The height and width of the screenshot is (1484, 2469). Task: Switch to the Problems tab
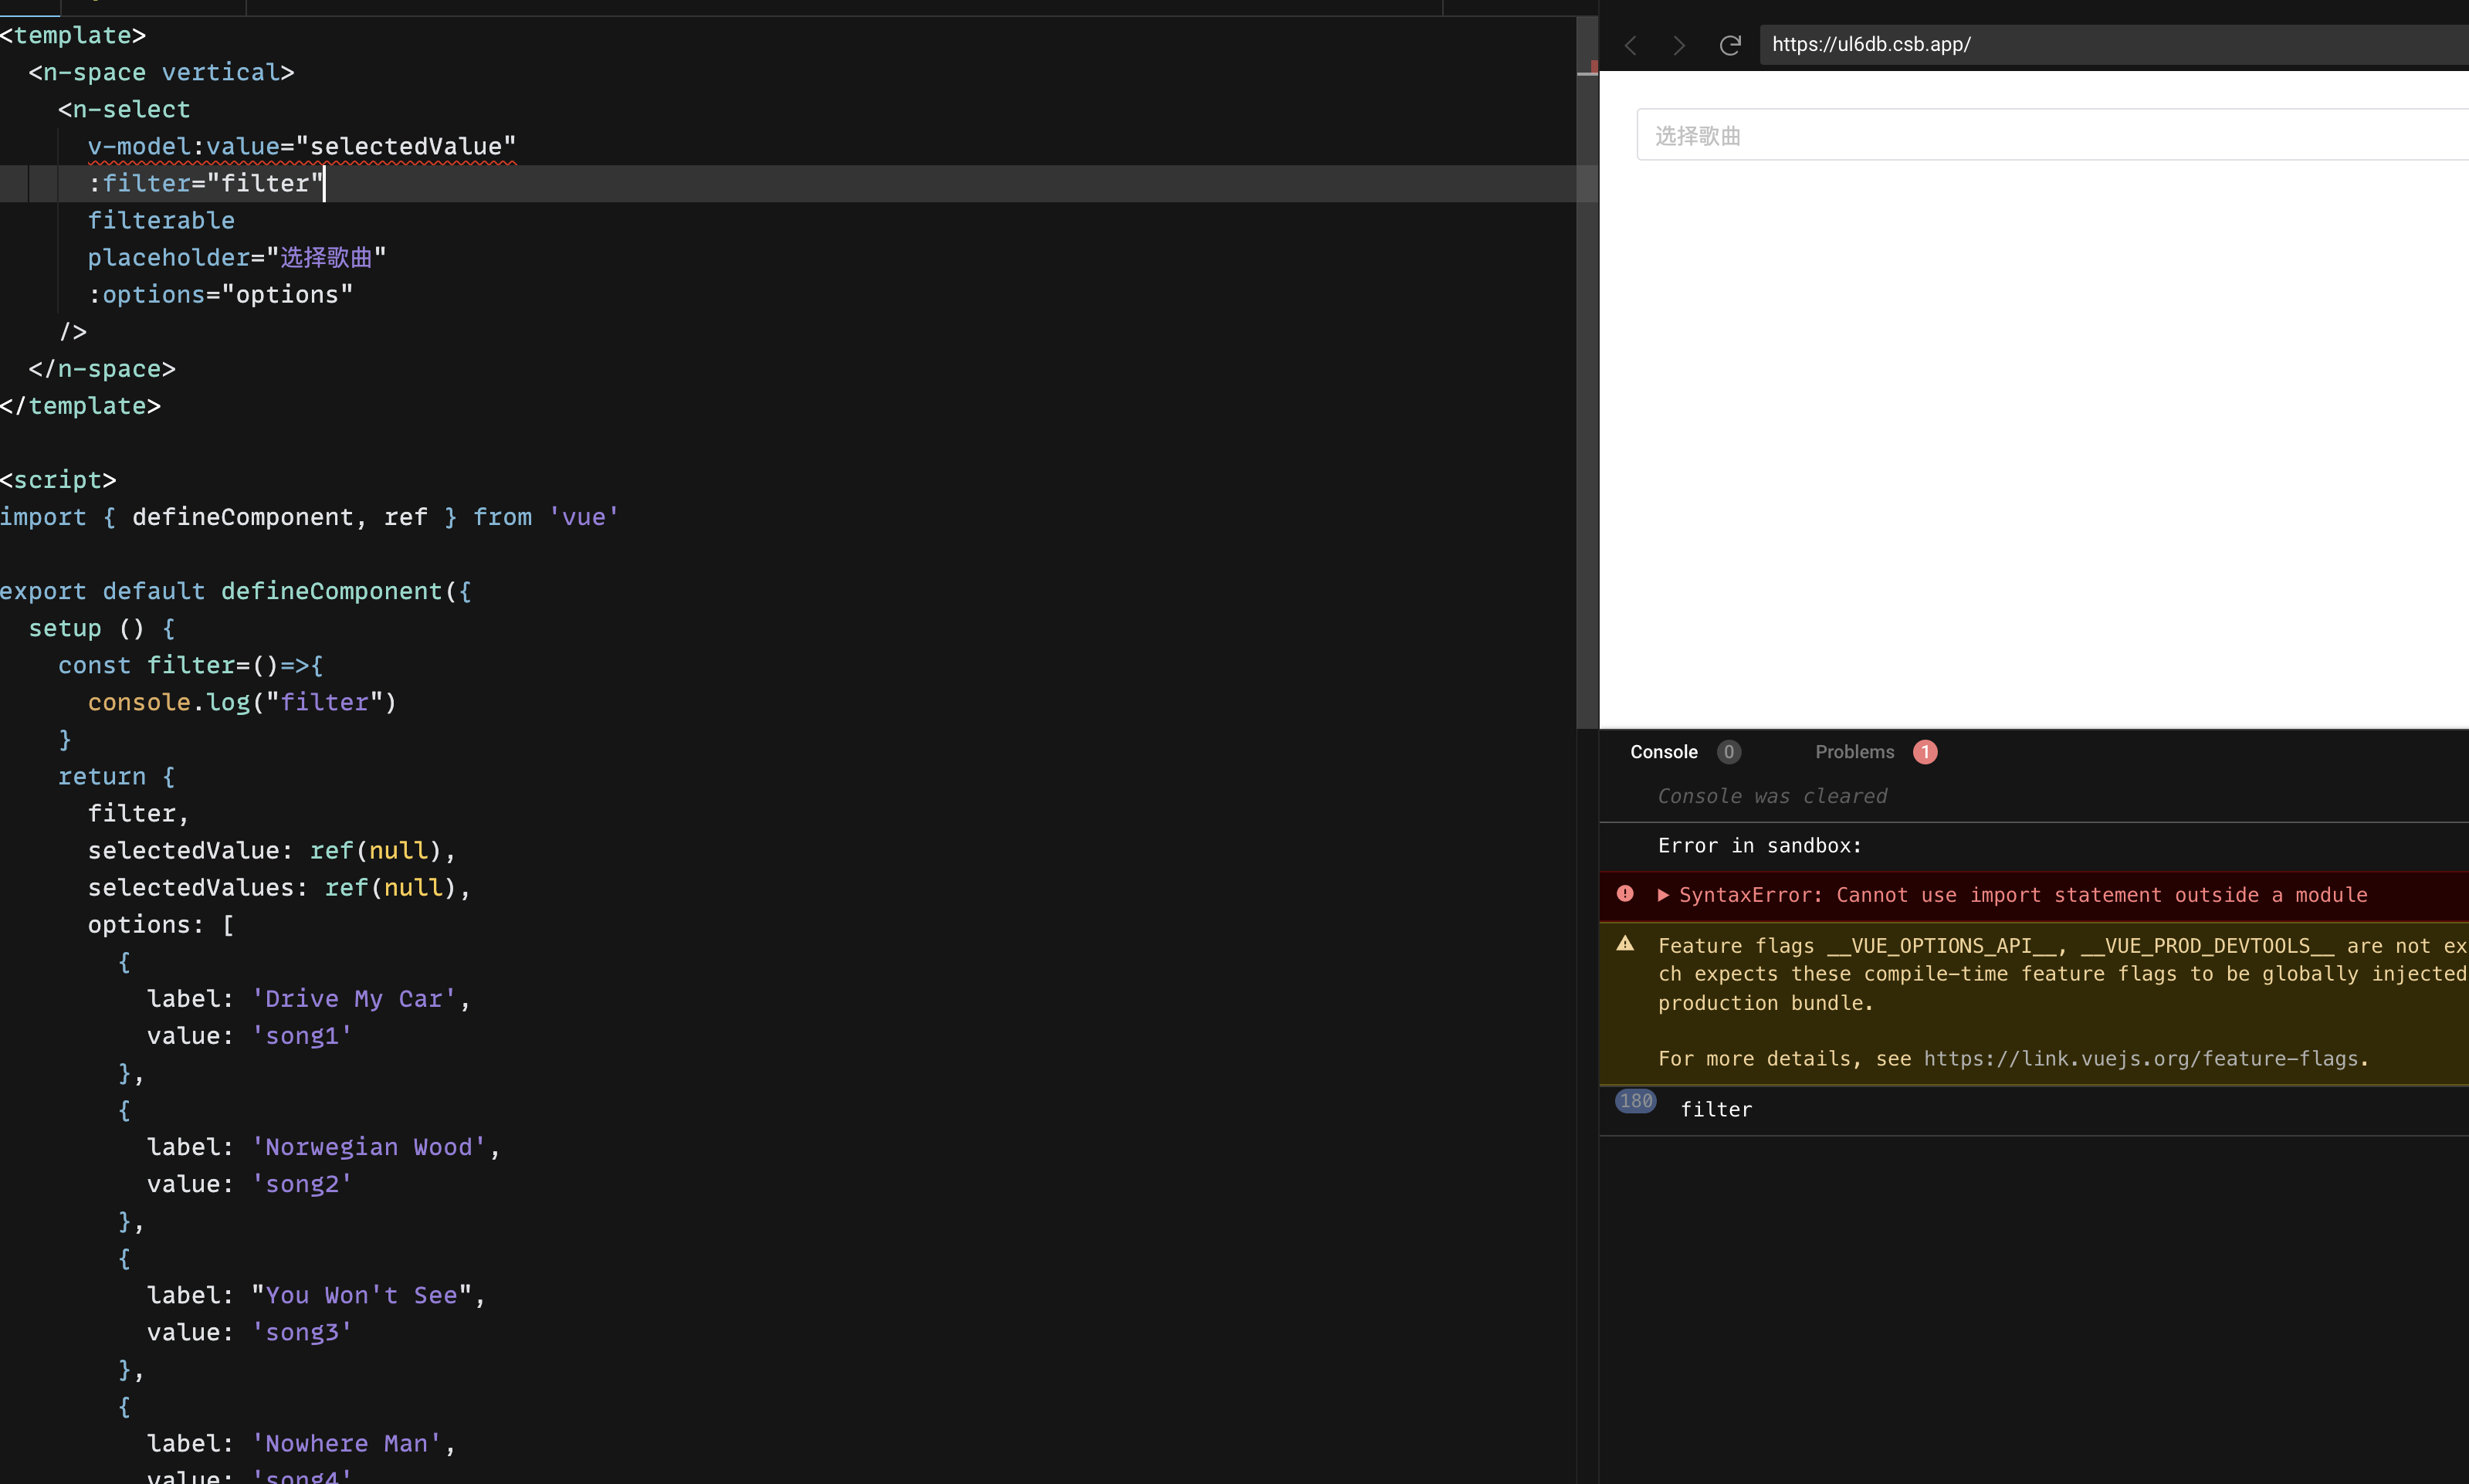(1854, 752)
